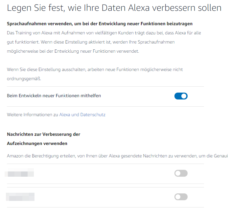Click the Wenn Sie diese Einstellung ausschalten sentence
The width and height of the screenshot is (228, 214).
pos(95,70)
